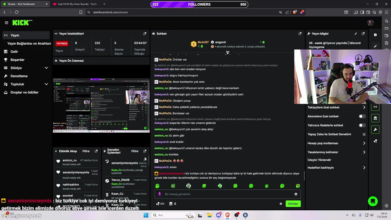Toggle Abonelere özel sohbet switch
This screenshot has width=391, height=220.
[x=362, y=116]
